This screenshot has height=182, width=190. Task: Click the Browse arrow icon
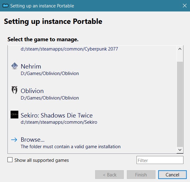click(14, 140)
